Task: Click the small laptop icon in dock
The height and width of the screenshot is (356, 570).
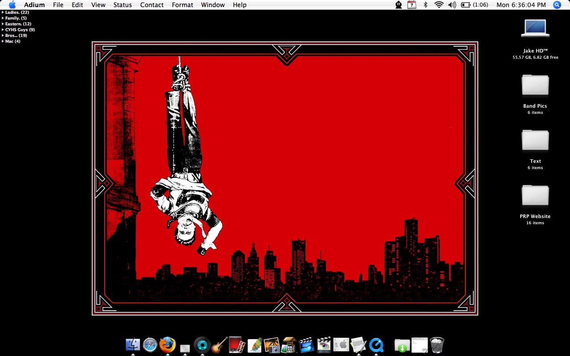Action: point(185,348)
